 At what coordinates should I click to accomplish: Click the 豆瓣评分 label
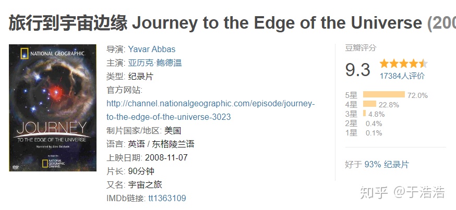click(x=361, y=48)
